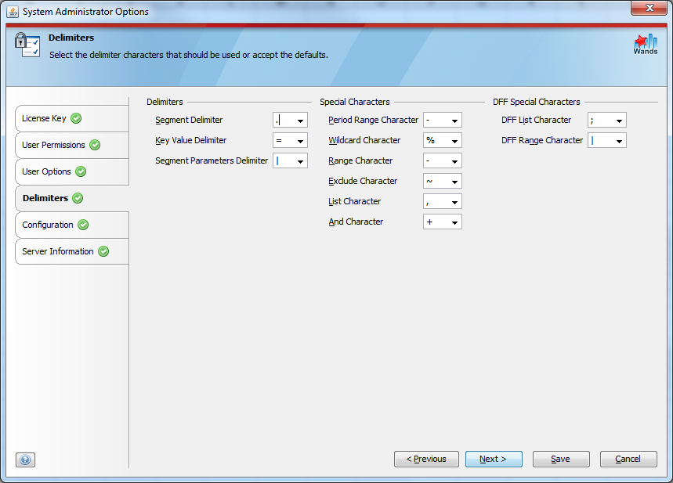Click green check icon beside Configuration
This screenshot has height=483, width=673.
(83, 225)
